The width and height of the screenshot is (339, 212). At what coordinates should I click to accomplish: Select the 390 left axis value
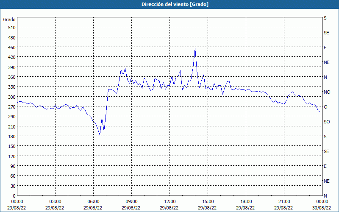tap(12, 67)
